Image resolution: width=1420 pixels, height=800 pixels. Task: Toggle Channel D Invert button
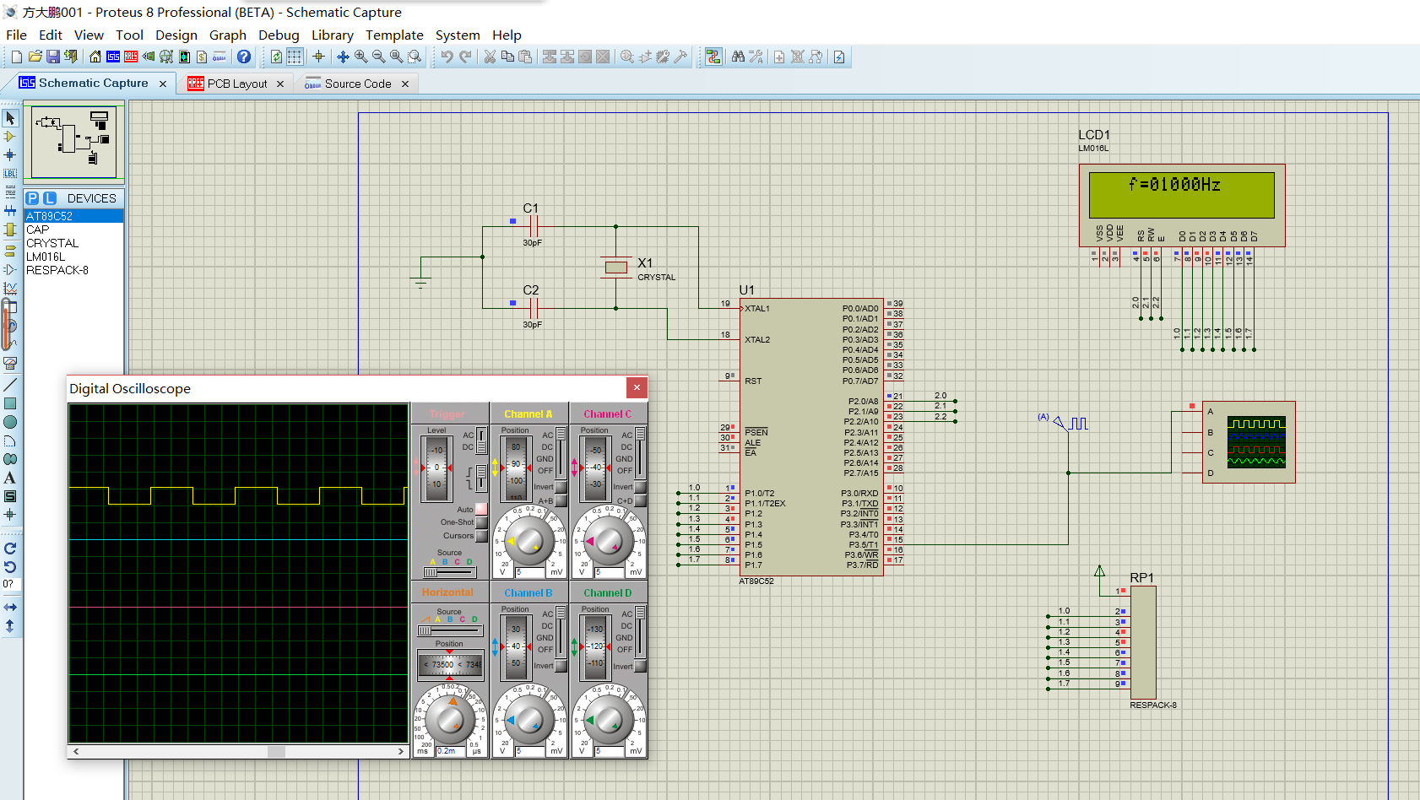click(640, 666)
